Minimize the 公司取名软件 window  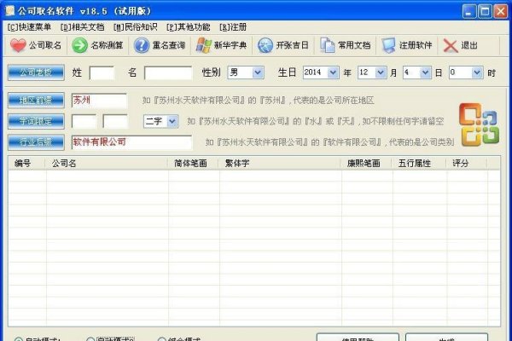469,11
